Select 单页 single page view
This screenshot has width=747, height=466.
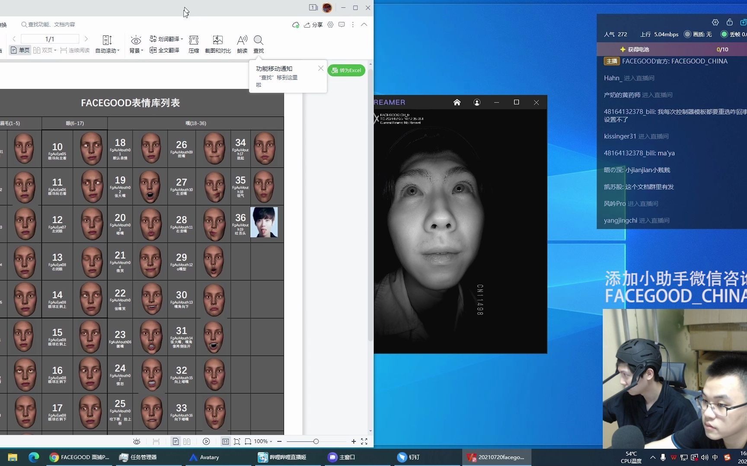pyautogui.click(x=20, y=50)
